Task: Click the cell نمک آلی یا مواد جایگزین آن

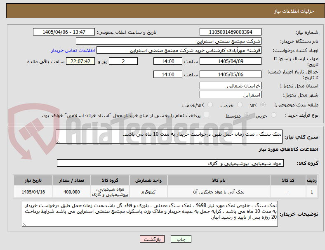Action: (219, 192)
